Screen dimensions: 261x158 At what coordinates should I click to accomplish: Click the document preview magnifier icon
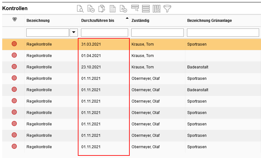point(80,9)
